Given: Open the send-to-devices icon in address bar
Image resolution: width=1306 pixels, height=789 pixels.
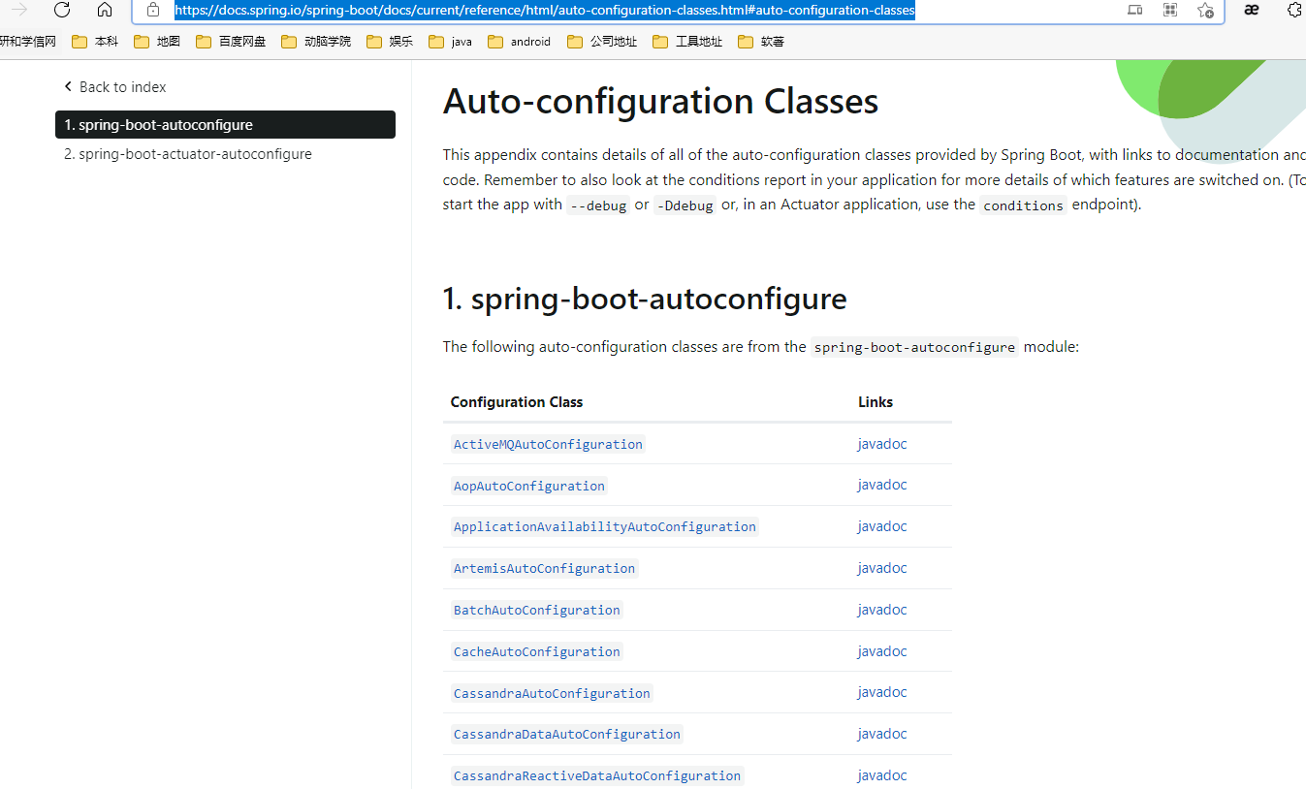Looking at the screenshot, I should click(1135, 10).
